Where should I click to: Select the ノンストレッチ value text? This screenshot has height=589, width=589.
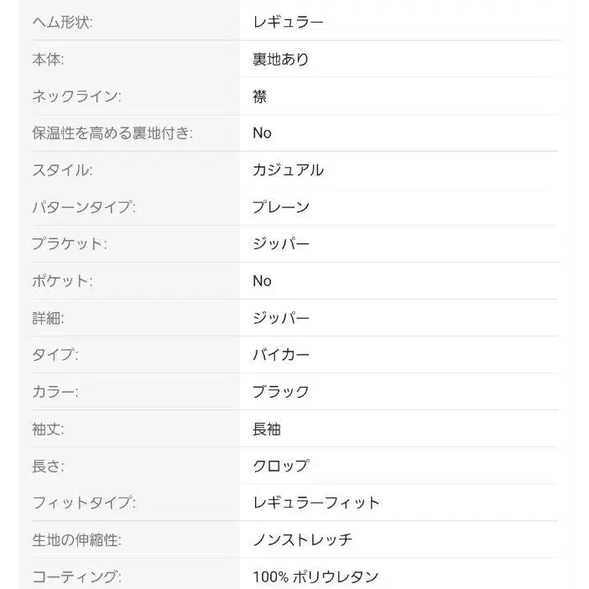point(302,539)
